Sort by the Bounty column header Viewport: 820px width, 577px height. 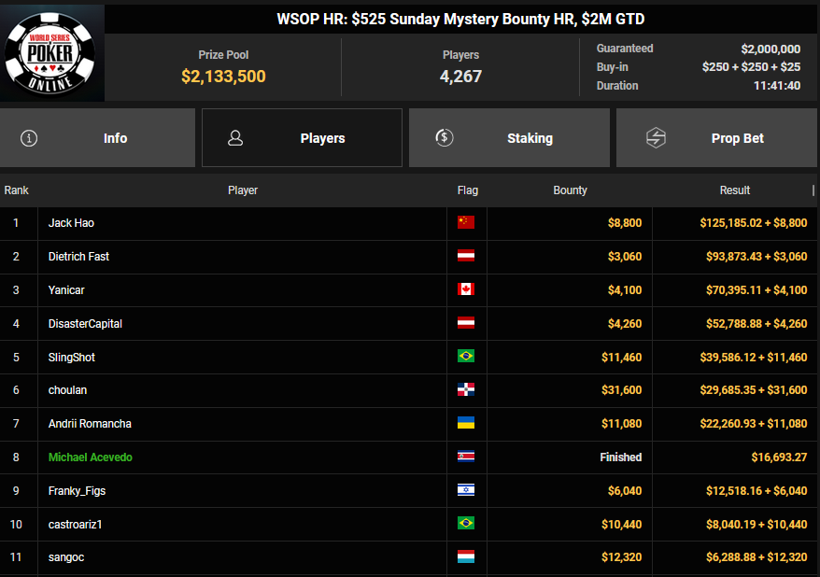tap(570, 190)
